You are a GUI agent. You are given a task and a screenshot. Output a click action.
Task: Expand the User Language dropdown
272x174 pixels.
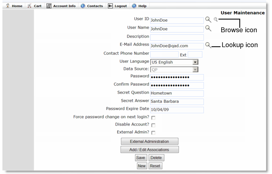tap(195, 62)
